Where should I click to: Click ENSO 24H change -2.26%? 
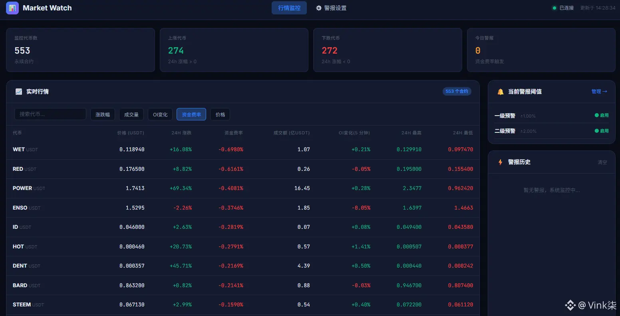[182, 208]
